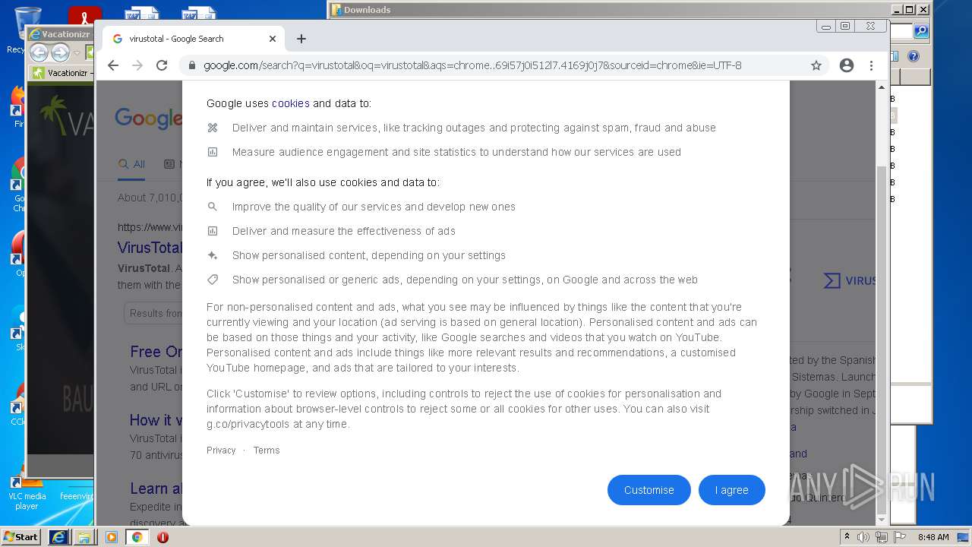972x547 pixels.
Task: Maximize the Downloads window
Action: 910,10
